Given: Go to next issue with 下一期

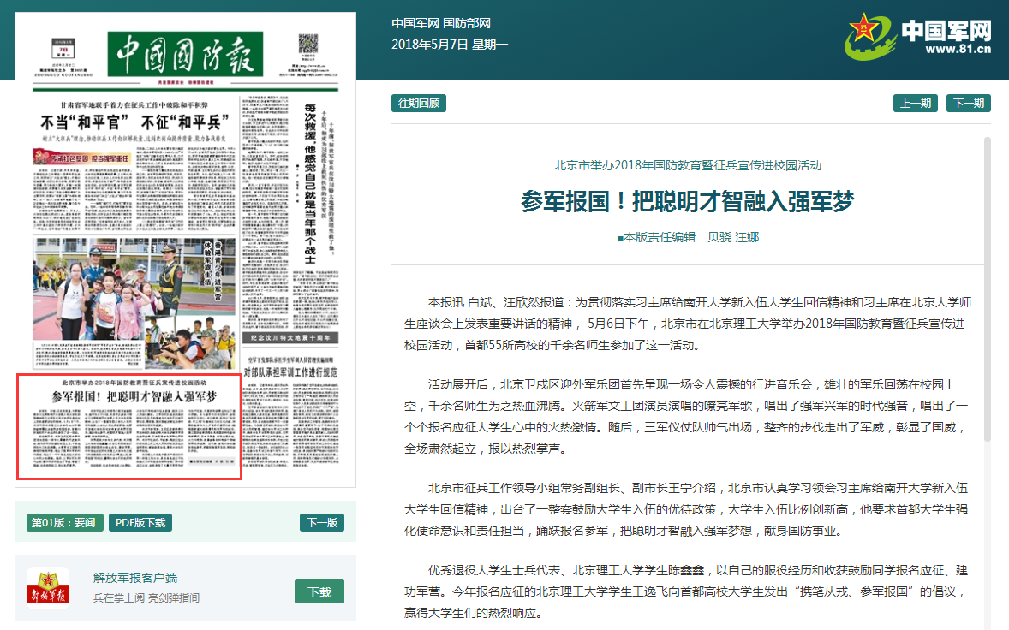Looking at the screenshot, I should pos(968,103).
